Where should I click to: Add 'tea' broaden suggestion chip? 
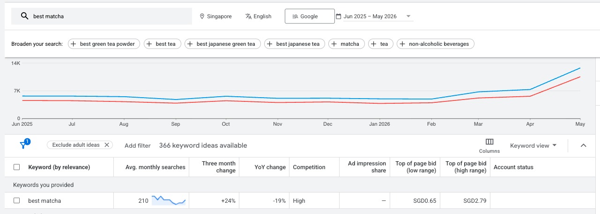click(381, 44)
